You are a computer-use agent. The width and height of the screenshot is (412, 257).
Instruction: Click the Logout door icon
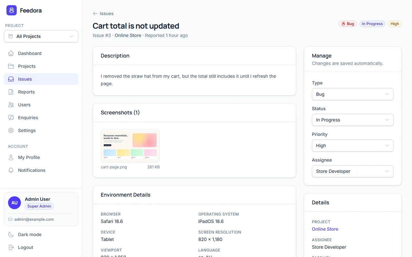tap(11, 247)
